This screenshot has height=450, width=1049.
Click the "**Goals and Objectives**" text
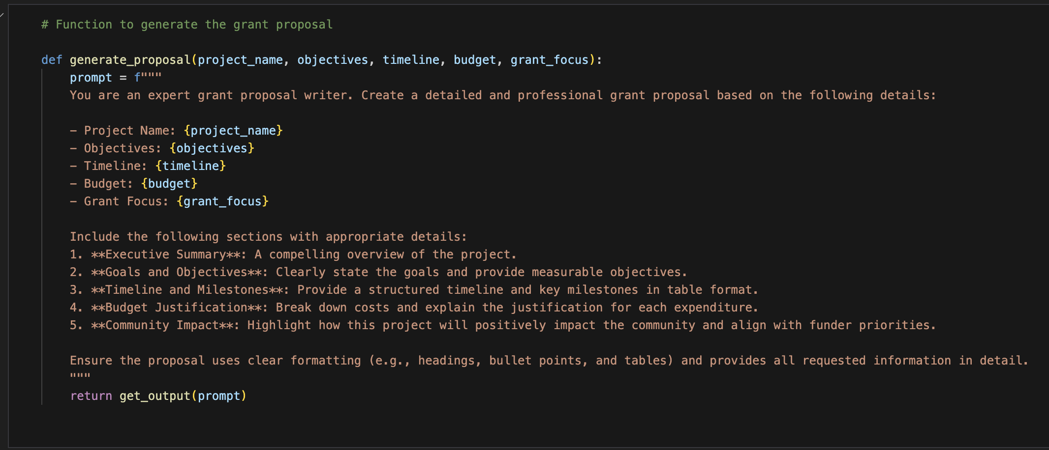point(176,272)
